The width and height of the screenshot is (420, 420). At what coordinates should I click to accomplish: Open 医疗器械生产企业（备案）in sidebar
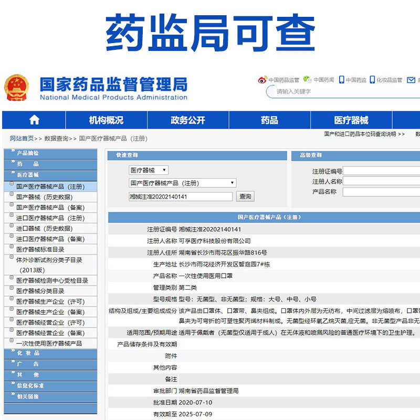(x=50, y=312)
